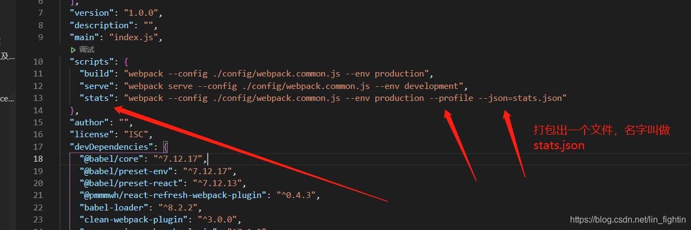Viewport: 691px width, 230px height.
Task: Click the "^7.12.13" version value
Action: [x=217, y=183]
